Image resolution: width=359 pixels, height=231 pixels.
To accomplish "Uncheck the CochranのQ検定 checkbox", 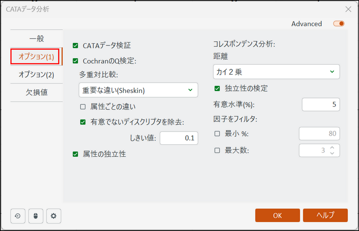I will 75,61.
